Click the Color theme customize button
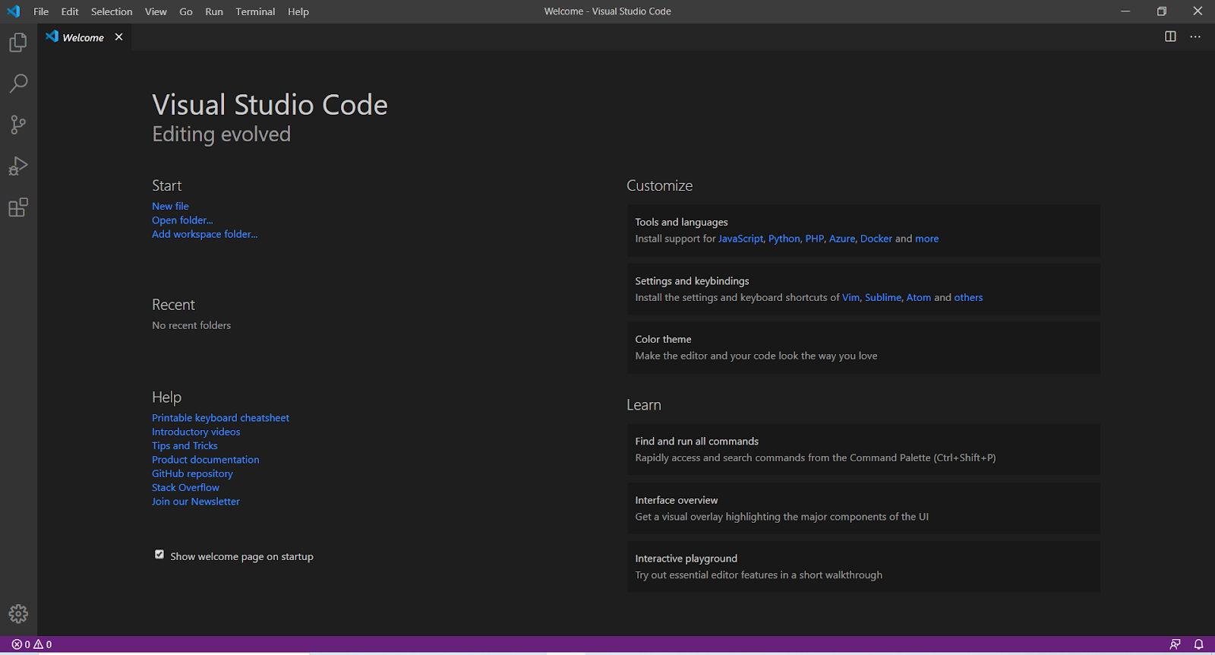The image size is (1215, 655). (x=863, y=347)
